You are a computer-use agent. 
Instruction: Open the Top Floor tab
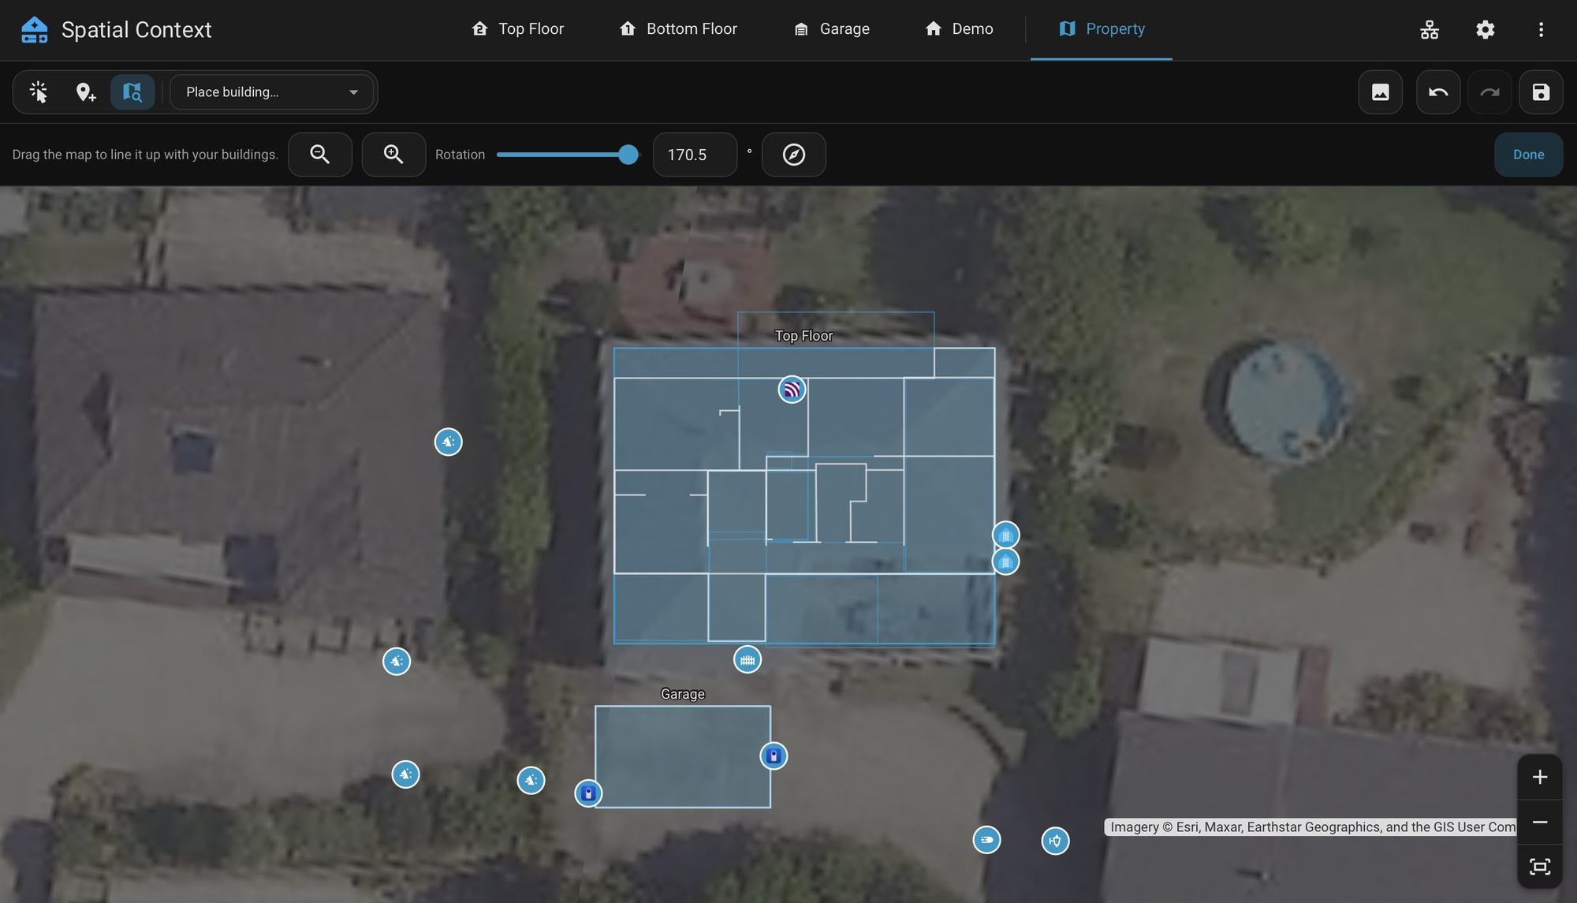[518, 29]
